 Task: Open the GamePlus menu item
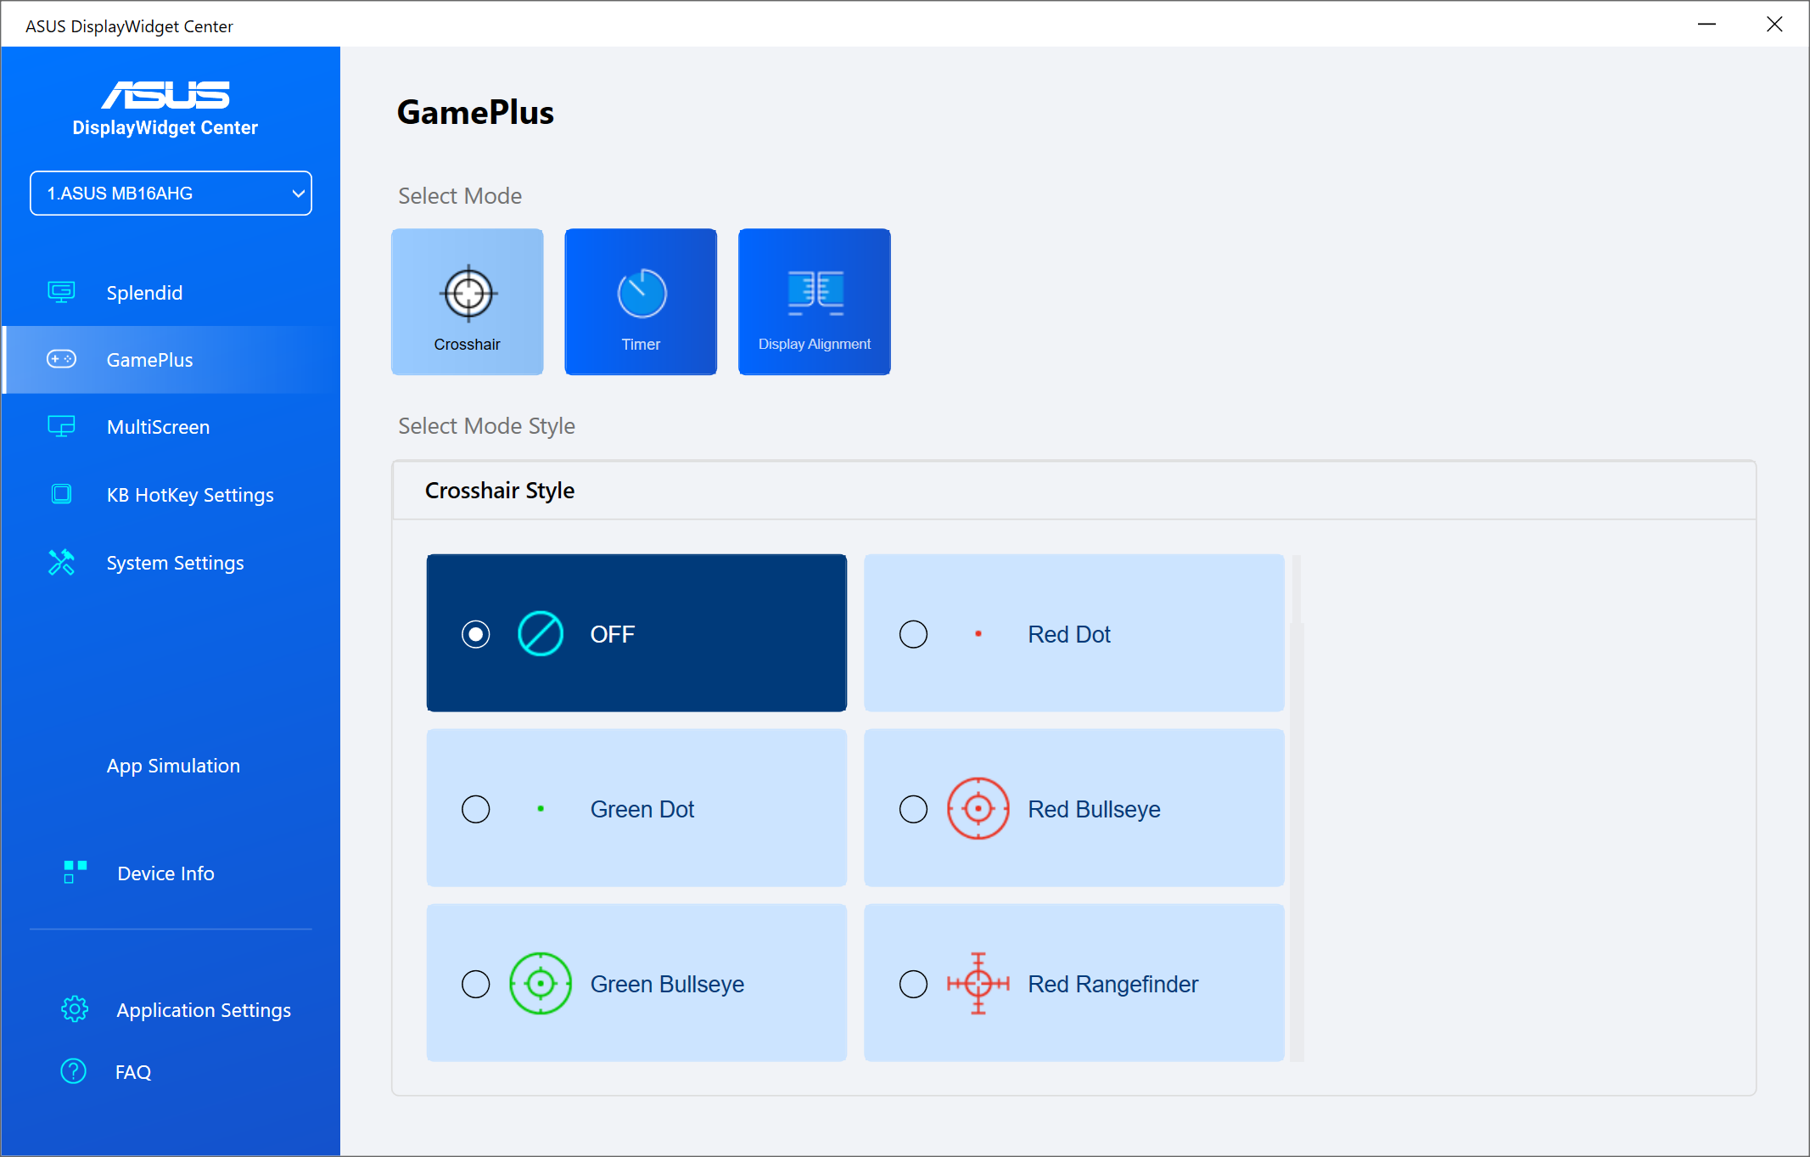[x=150, y=360]
